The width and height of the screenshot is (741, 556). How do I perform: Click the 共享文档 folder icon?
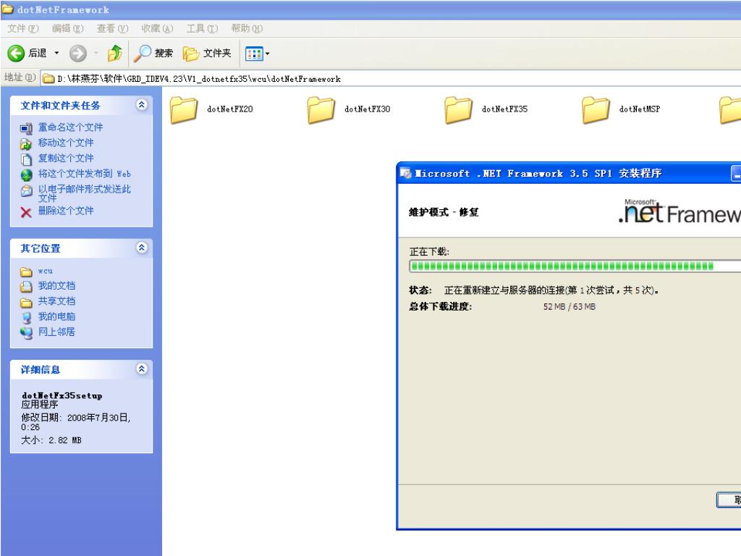[x=26, y=303]
